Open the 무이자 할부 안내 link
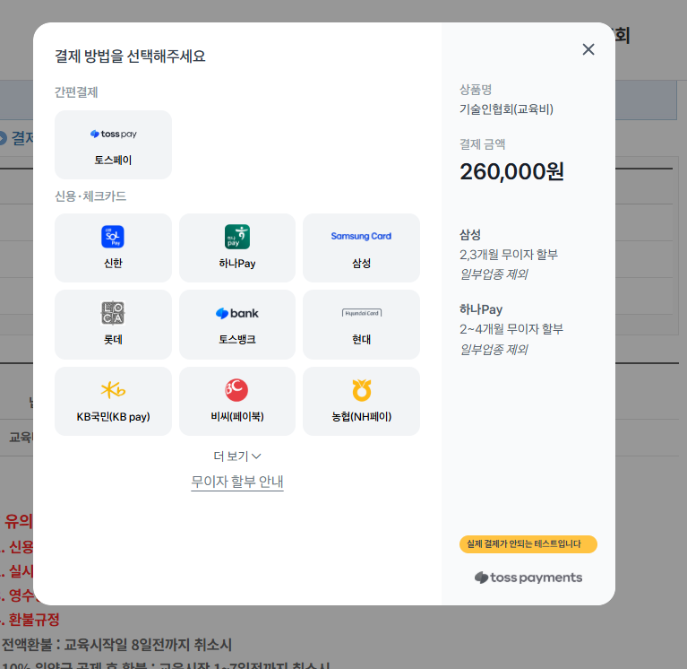Viewport: 687px width, 669px height. [x=237, y=482]
